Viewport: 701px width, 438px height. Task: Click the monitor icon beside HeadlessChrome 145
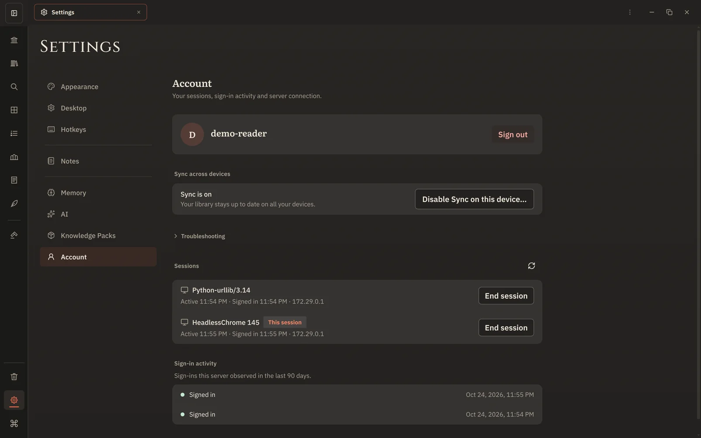click(x=184, y=322)
